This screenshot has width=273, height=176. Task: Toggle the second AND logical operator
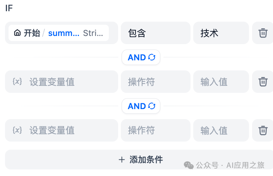(141, 106)
